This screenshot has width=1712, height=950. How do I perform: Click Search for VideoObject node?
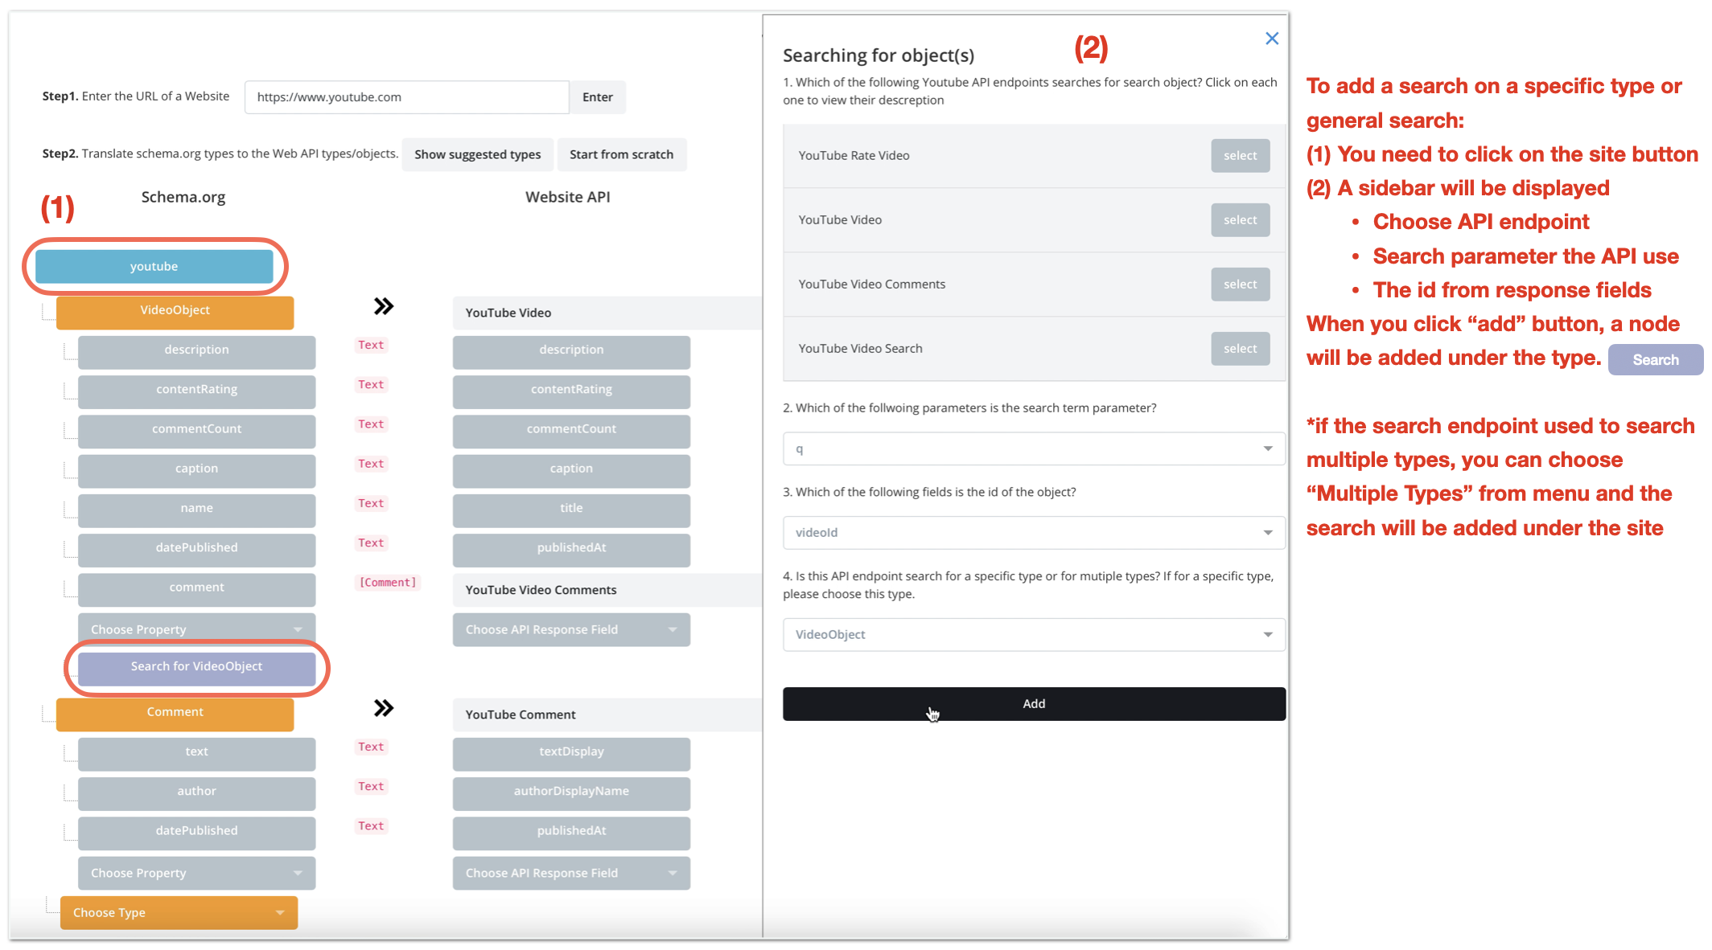coord(196,667)
